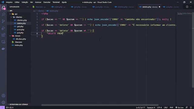The image size is (194, 109).
Task: Start Go Live server
Action: (179, 107)
